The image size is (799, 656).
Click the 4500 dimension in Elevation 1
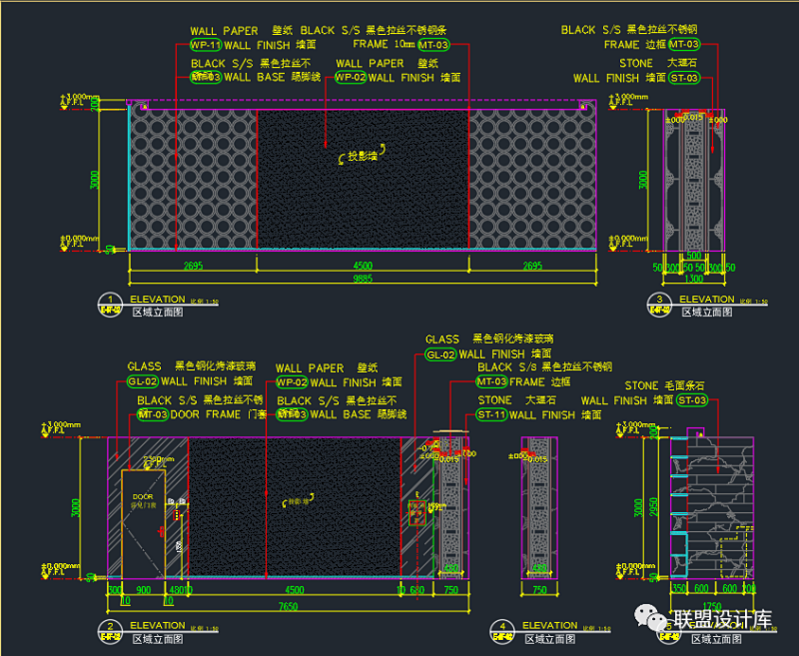tap(363, 266)
